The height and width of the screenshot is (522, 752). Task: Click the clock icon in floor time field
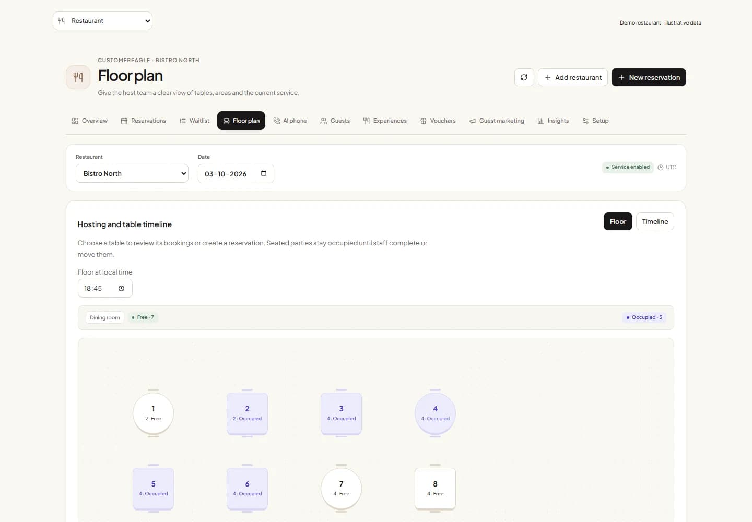(x=121, y=288)
